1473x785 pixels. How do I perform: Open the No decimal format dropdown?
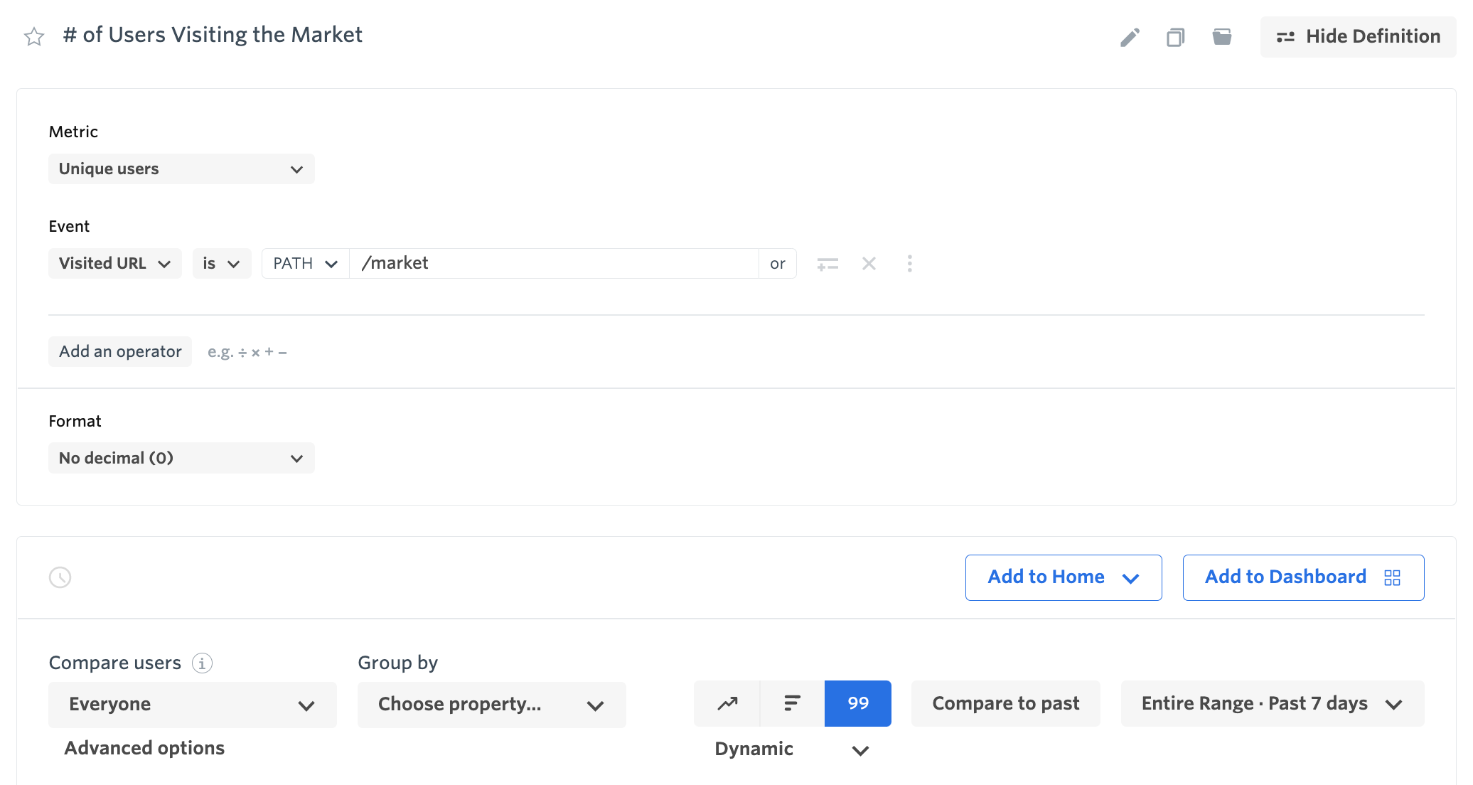(181, 459)
